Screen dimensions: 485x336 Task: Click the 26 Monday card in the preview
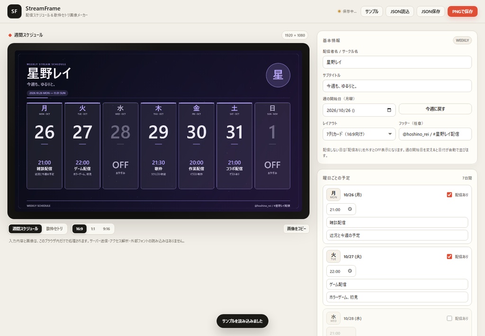tap(45, 146)
